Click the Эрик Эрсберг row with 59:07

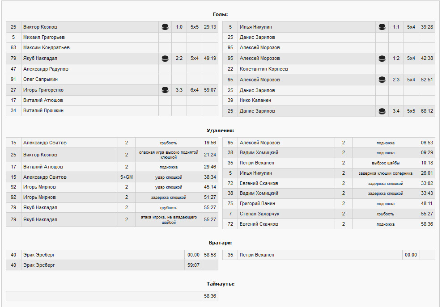39,265
